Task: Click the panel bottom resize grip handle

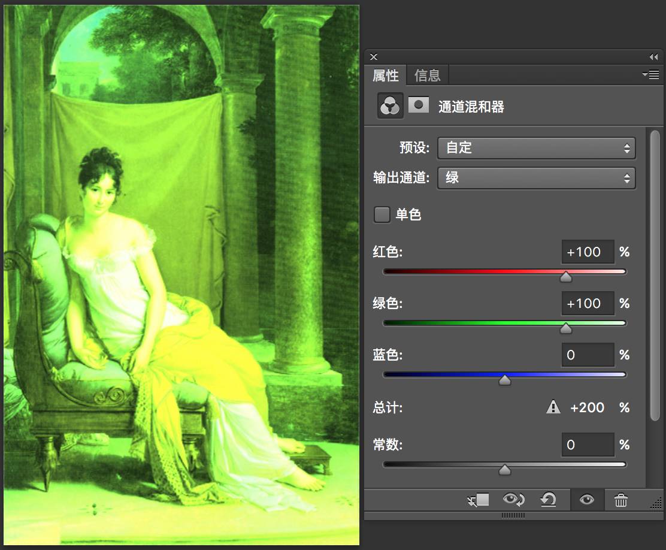Action: tap(513, 516)
